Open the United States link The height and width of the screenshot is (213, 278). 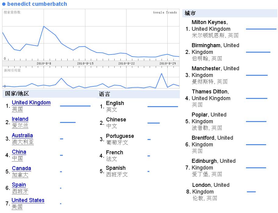pyautogui.click(x=28, y=201)
